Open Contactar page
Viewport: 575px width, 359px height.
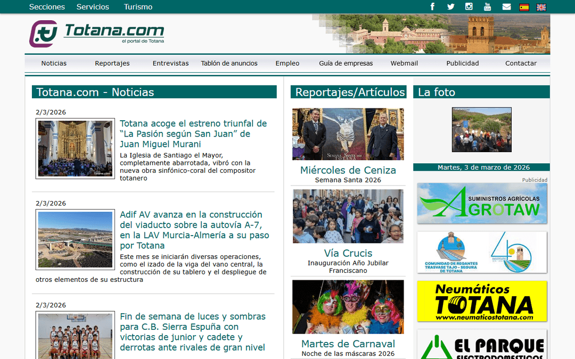click(x=521, y=63)
